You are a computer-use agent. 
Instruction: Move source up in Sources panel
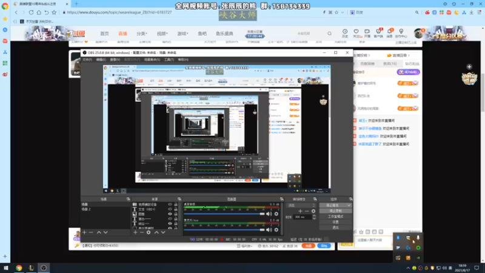(156, 232)
